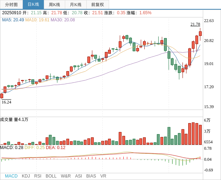Click the MA10 legend label
Screen dimensions: 221x180
pos(37,20)
